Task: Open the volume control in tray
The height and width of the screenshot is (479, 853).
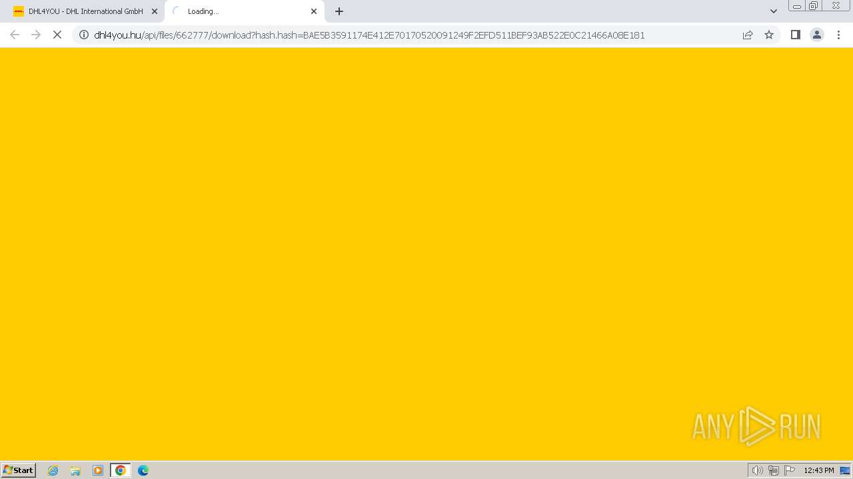Action: [758, 470]
